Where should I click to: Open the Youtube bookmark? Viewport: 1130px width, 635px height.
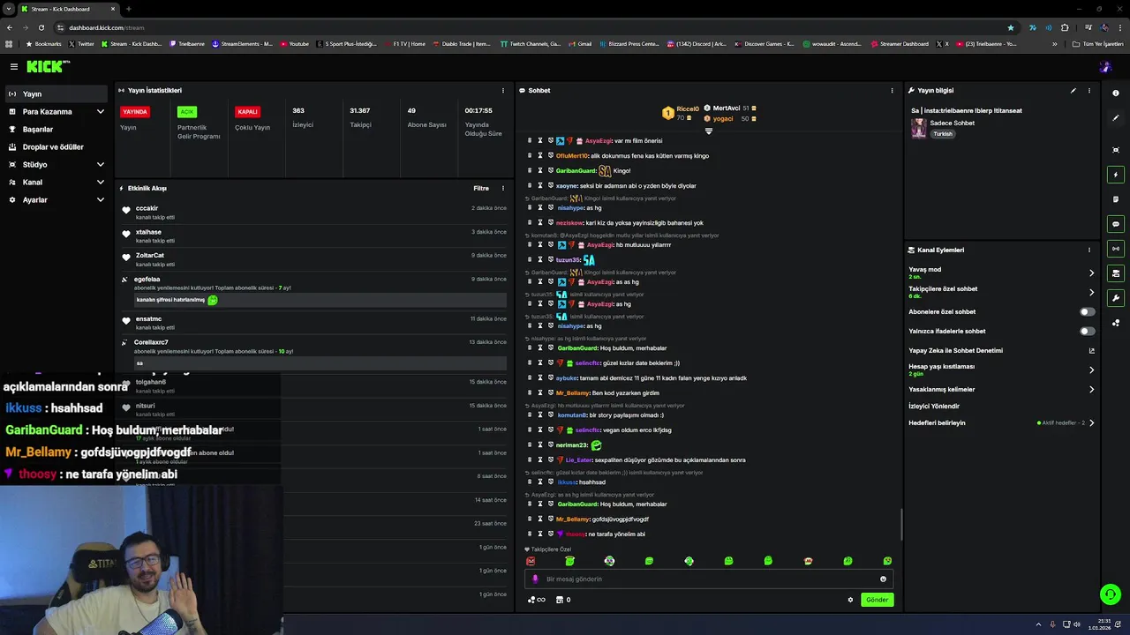[295, 43]
